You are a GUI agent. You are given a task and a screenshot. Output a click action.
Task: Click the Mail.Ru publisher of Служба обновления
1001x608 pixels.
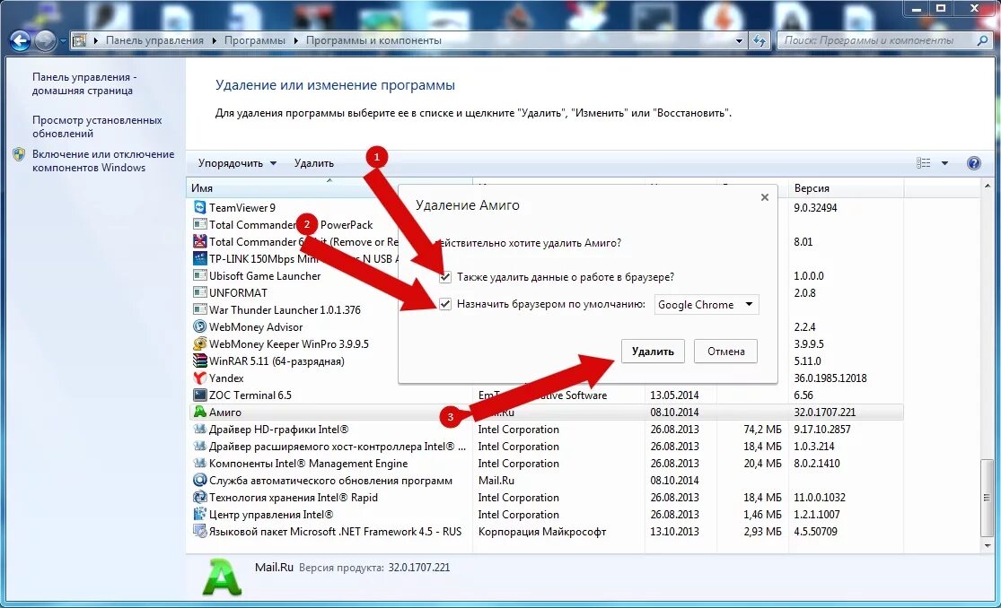496,481
